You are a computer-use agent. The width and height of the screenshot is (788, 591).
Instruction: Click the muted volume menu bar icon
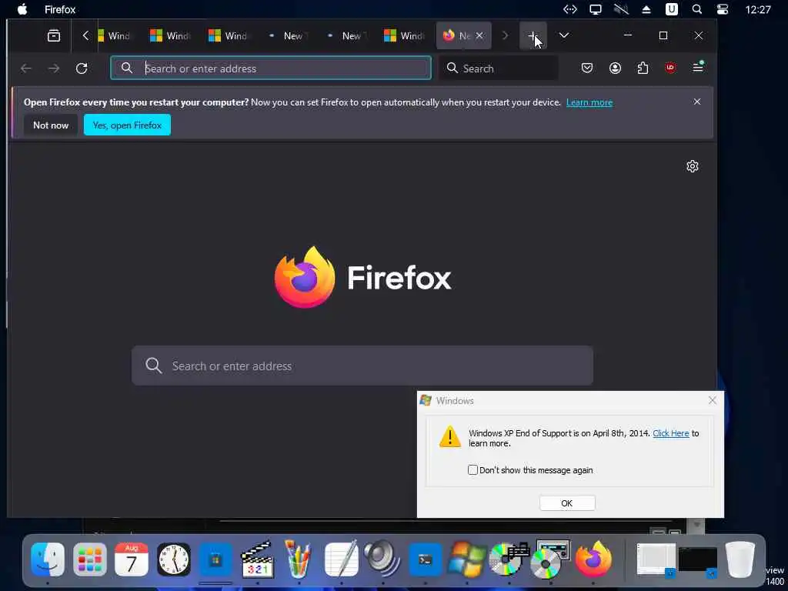pos(621,9)
